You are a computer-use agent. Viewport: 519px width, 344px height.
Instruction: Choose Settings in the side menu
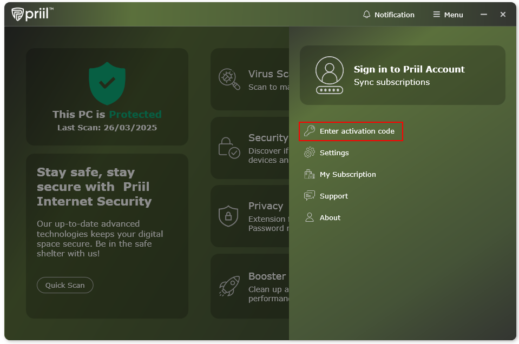click(334, 153)
